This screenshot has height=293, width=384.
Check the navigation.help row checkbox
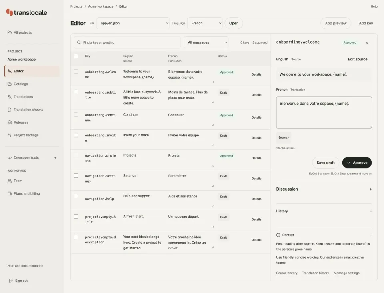click(76, 196)
